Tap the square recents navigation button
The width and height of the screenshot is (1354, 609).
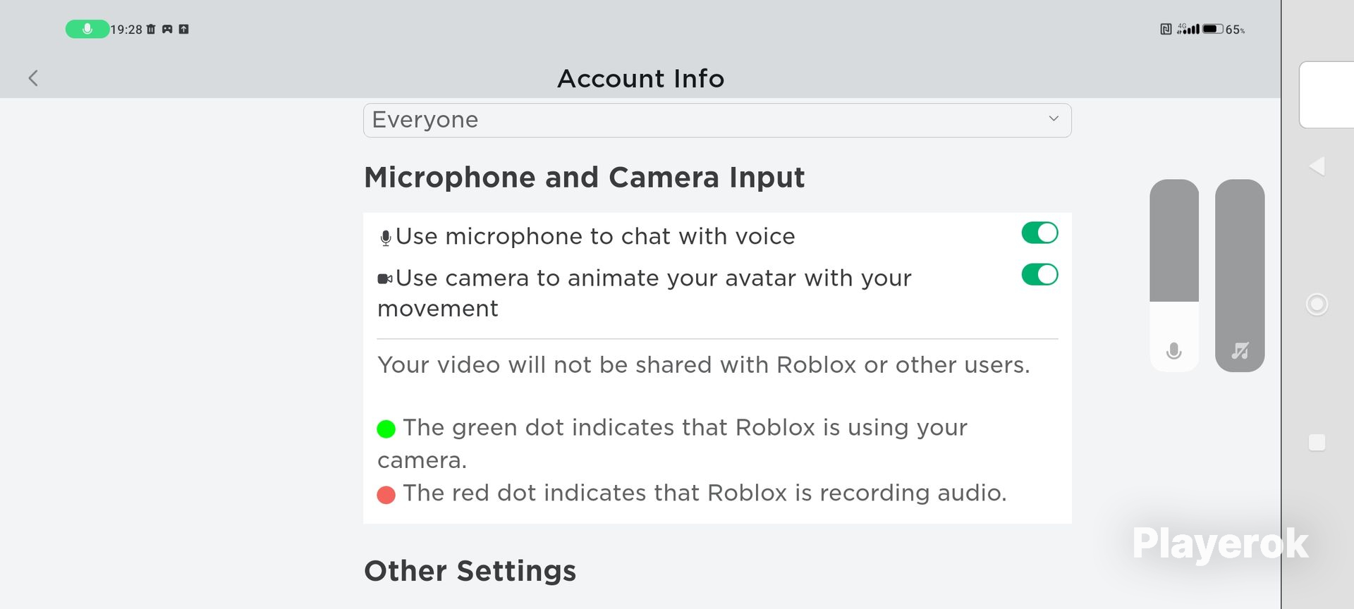[1317, 442]
